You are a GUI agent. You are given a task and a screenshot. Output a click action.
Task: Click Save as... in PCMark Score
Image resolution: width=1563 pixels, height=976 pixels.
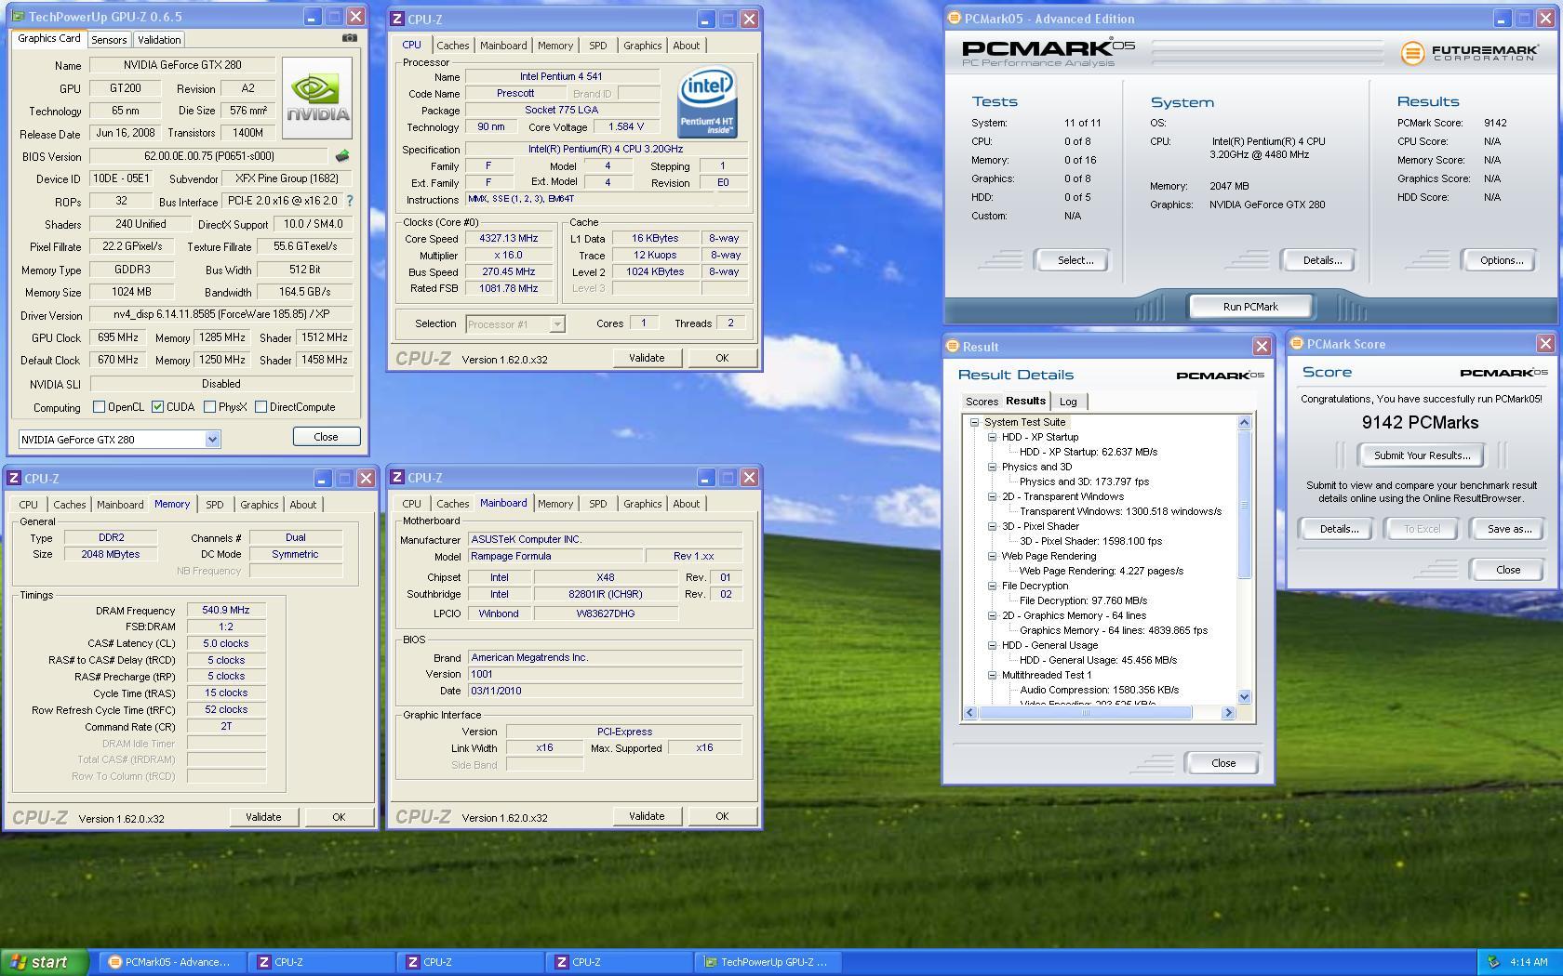point(1509,529)
